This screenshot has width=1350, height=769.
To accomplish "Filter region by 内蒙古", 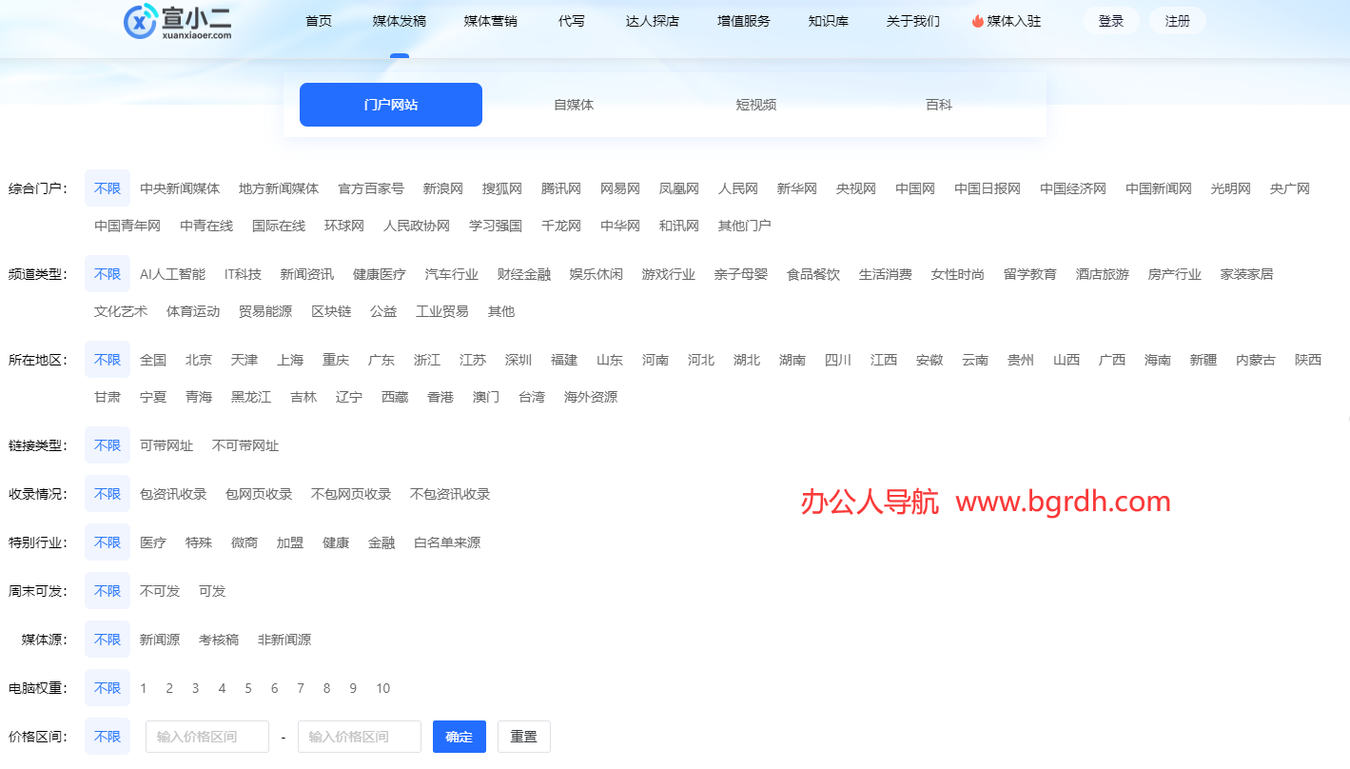I will pos(1256,360).
